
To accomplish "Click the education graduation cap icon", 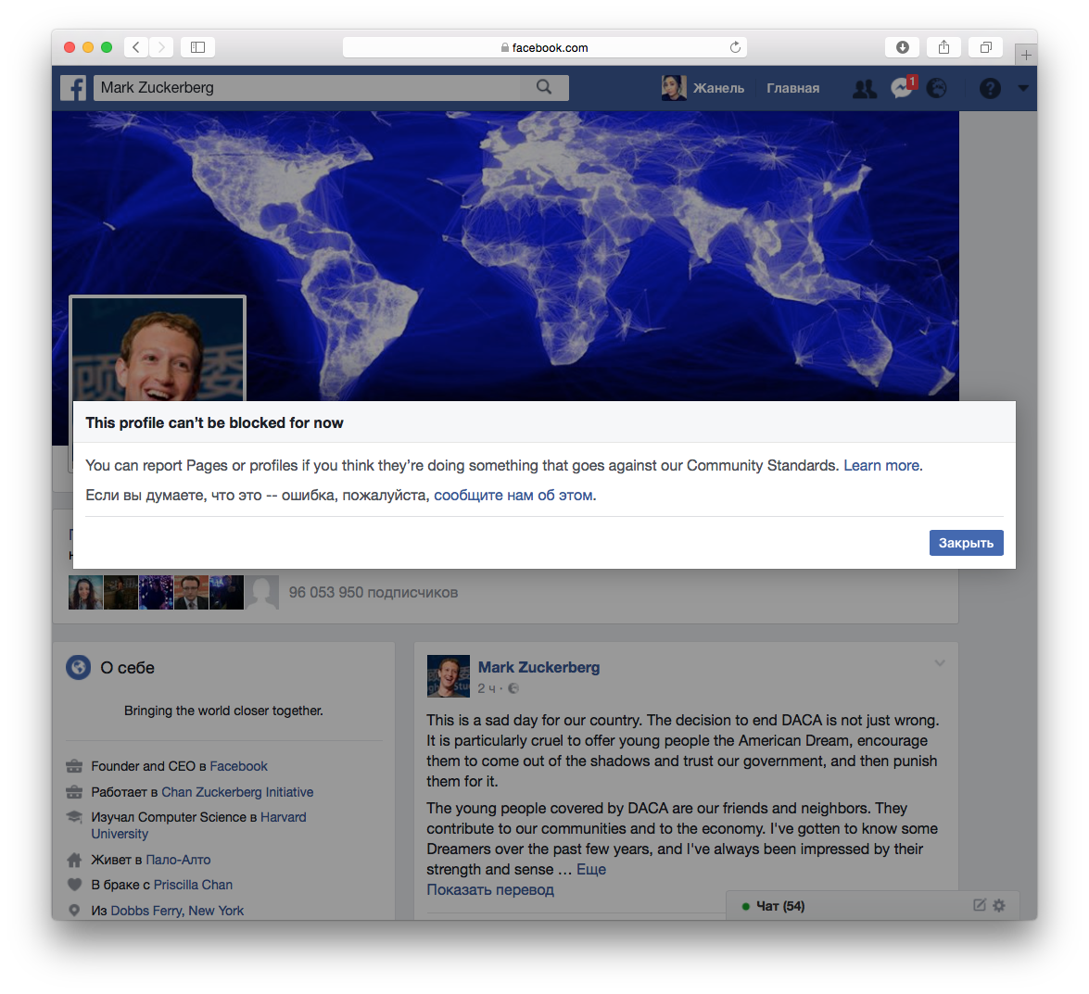I will click(74, 817).
